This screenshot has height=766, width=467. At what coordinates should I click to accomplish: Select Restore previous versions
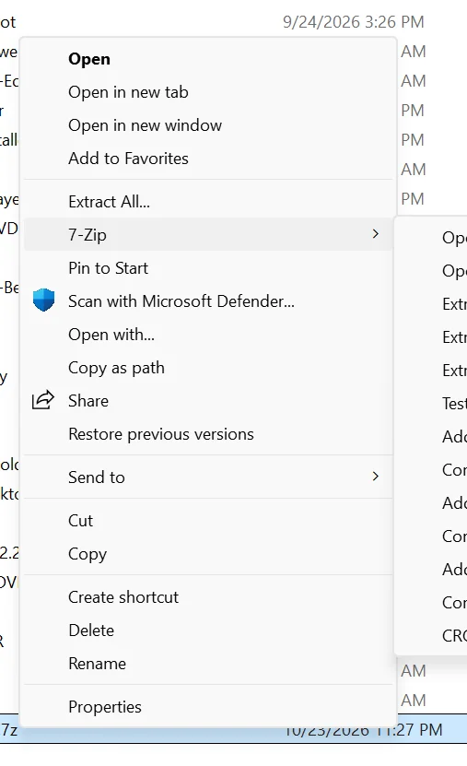point(208,434)
